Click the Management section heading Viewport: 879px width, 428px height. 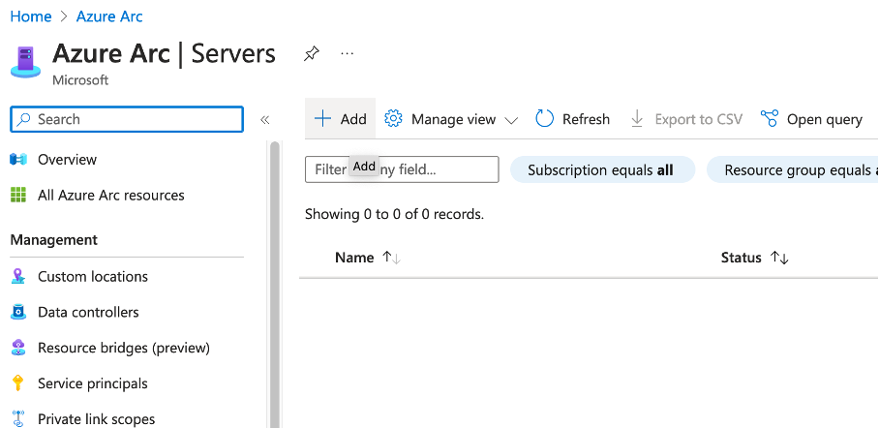pos(54,239)
